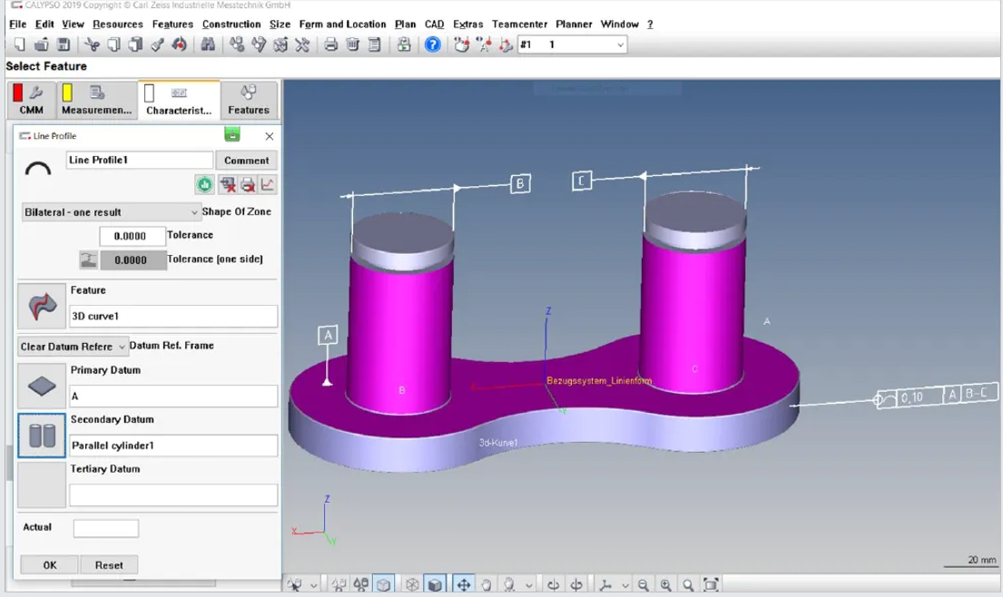
Task: Click the plain magnifier zoom window icon
Action: click(688, 584)
